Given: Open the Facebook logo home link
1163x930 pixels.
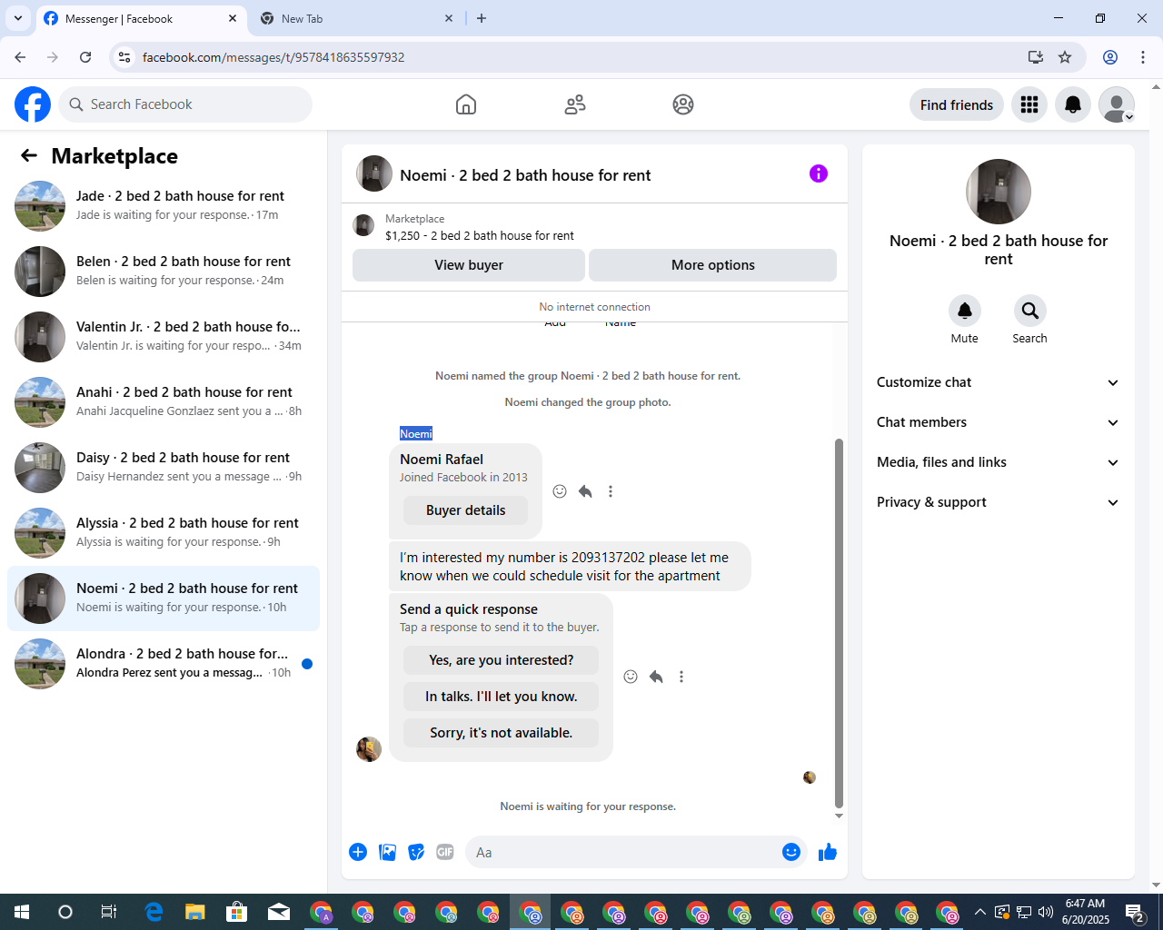Looking at the screenshot, I should pyautogui.click(x=33, y=104).
